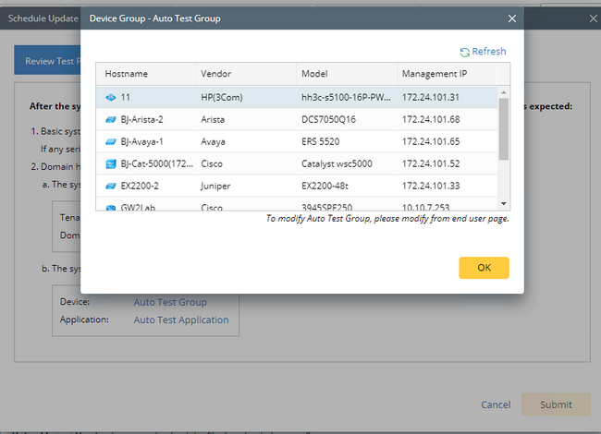
Task: Click the BJ-Arista-2 switch icon
Action: [110, 118]
